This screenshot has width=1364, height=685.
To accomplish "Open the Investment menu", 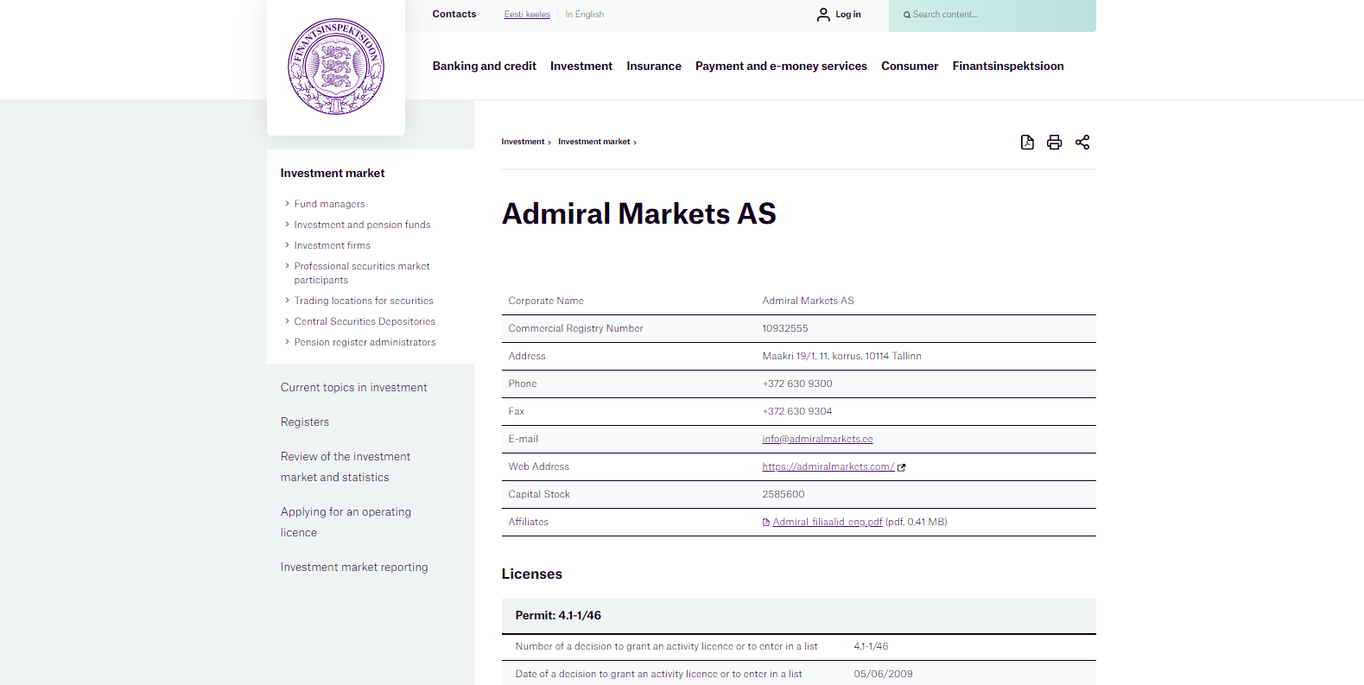I will (581, 66).
